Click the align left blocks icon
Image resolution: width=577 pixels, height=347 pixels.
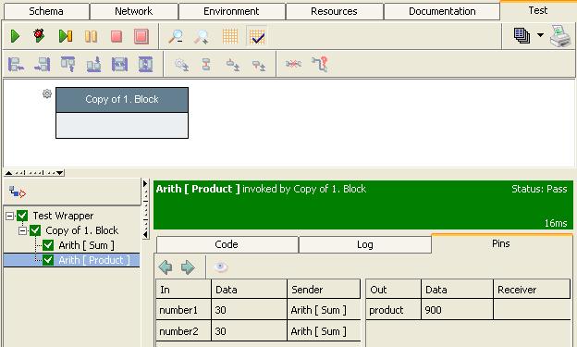tap(16, 65)
